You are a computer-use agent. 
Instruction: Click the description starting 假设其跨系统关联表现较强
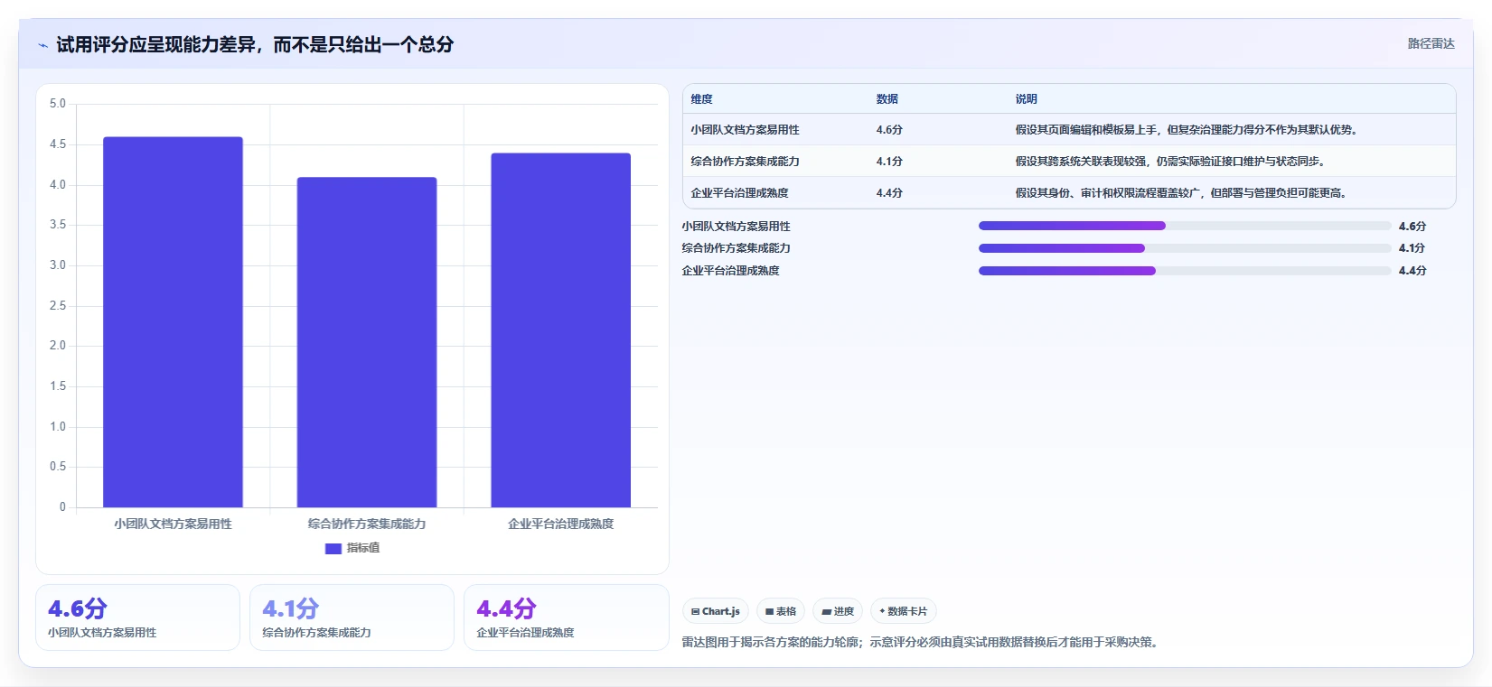pos(1172,162)
